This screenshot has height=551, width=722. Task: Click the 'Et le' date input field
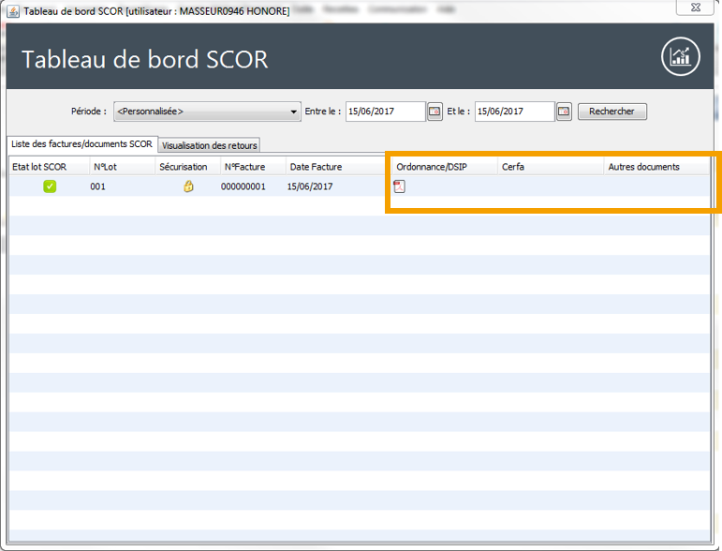click(513, 112)
